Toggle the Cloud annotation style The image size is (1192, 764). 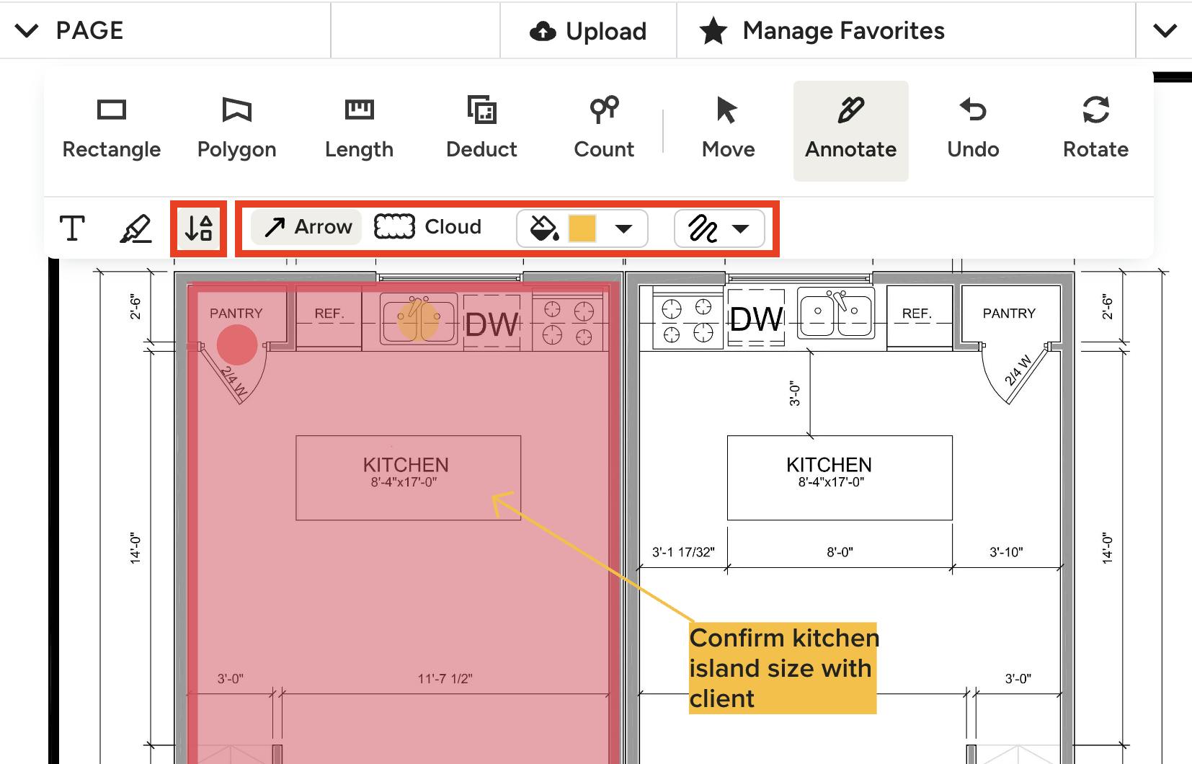tap(428, 227)
